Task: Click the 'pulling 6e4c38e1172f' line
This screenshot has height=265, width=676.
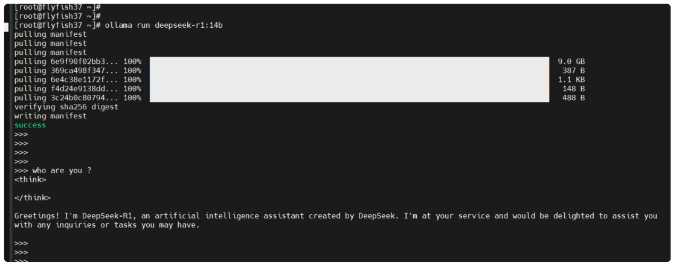Action: [77, 80]
